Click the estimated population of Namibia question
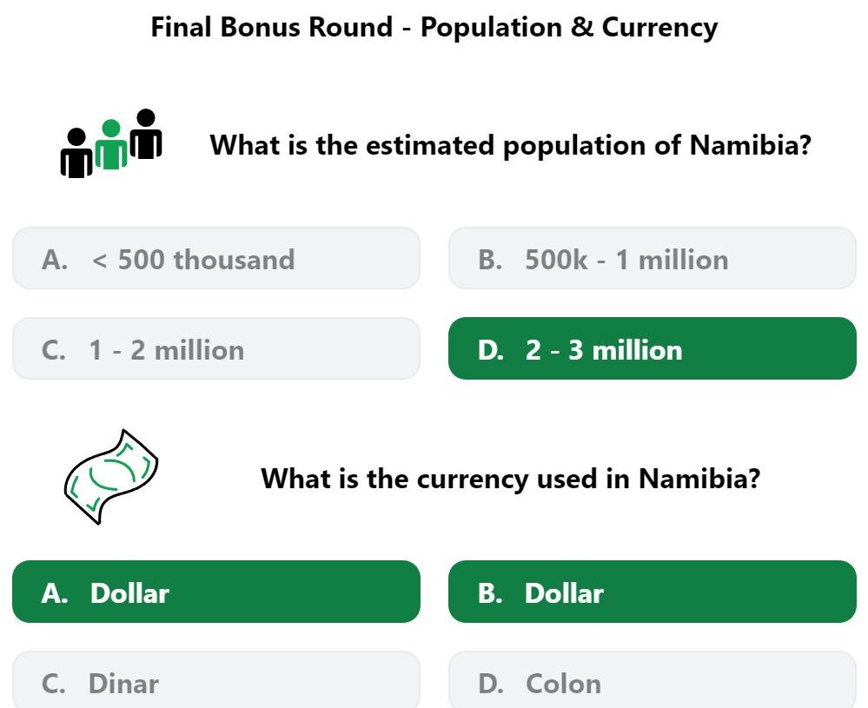This screenshot has width=868, height=708. 510,146
